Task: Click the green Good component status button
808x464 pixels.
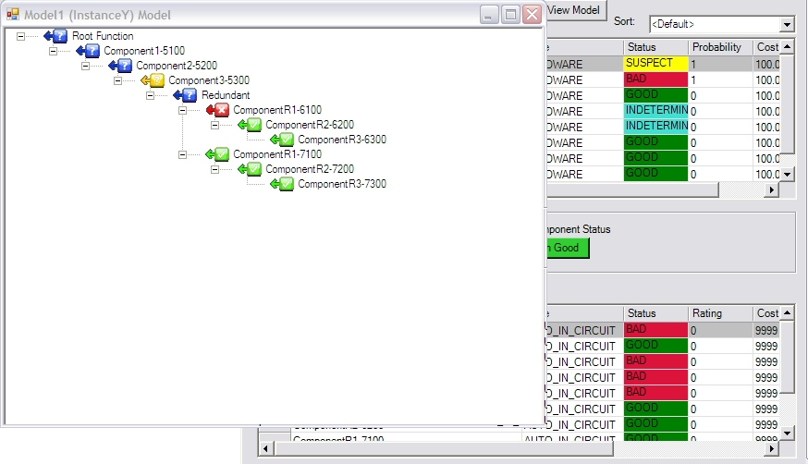Action: tap(567, 248)
